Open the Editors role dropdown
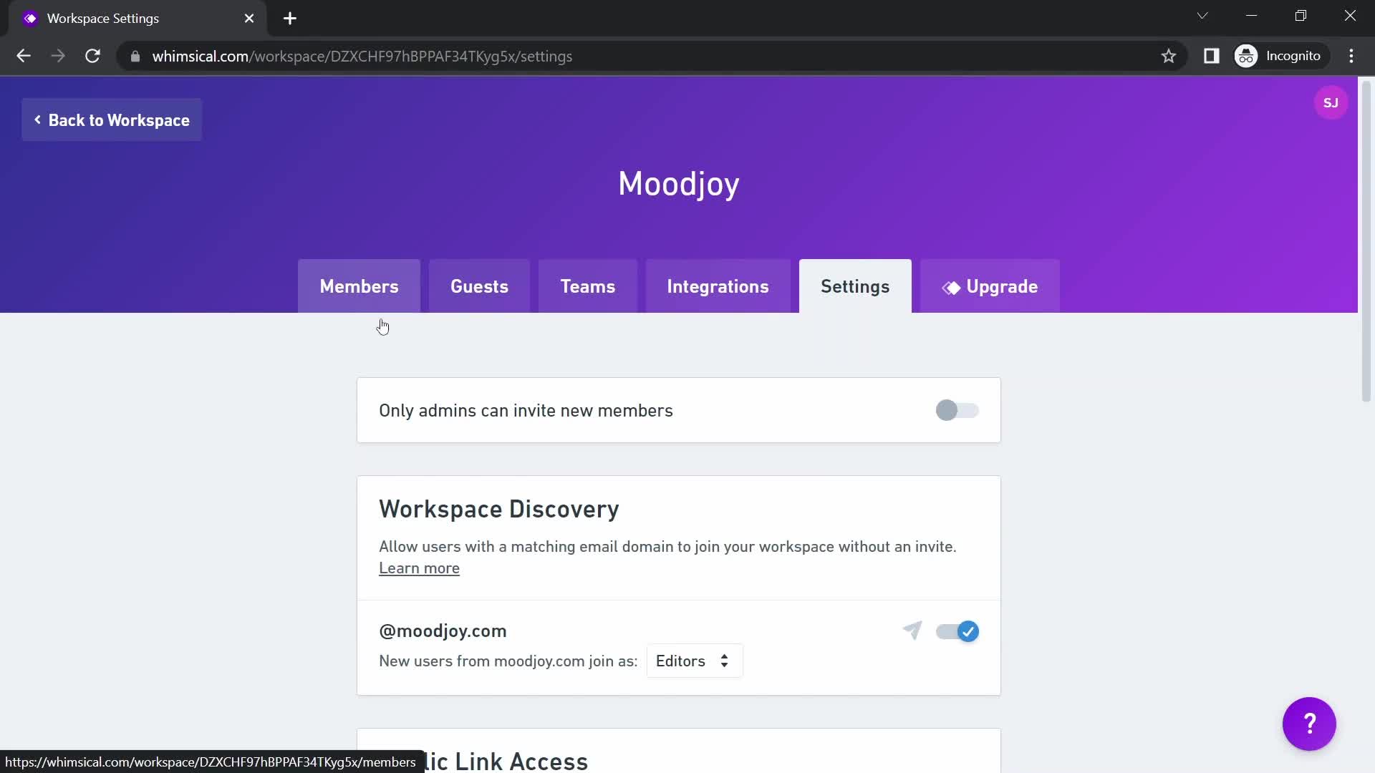Image resolution: width=1375 pixels, height=773 pixels. click(694, 661)
